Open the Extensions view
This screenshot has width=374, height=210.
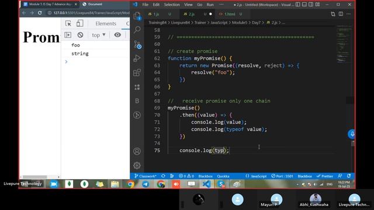[x=137, y=72]
